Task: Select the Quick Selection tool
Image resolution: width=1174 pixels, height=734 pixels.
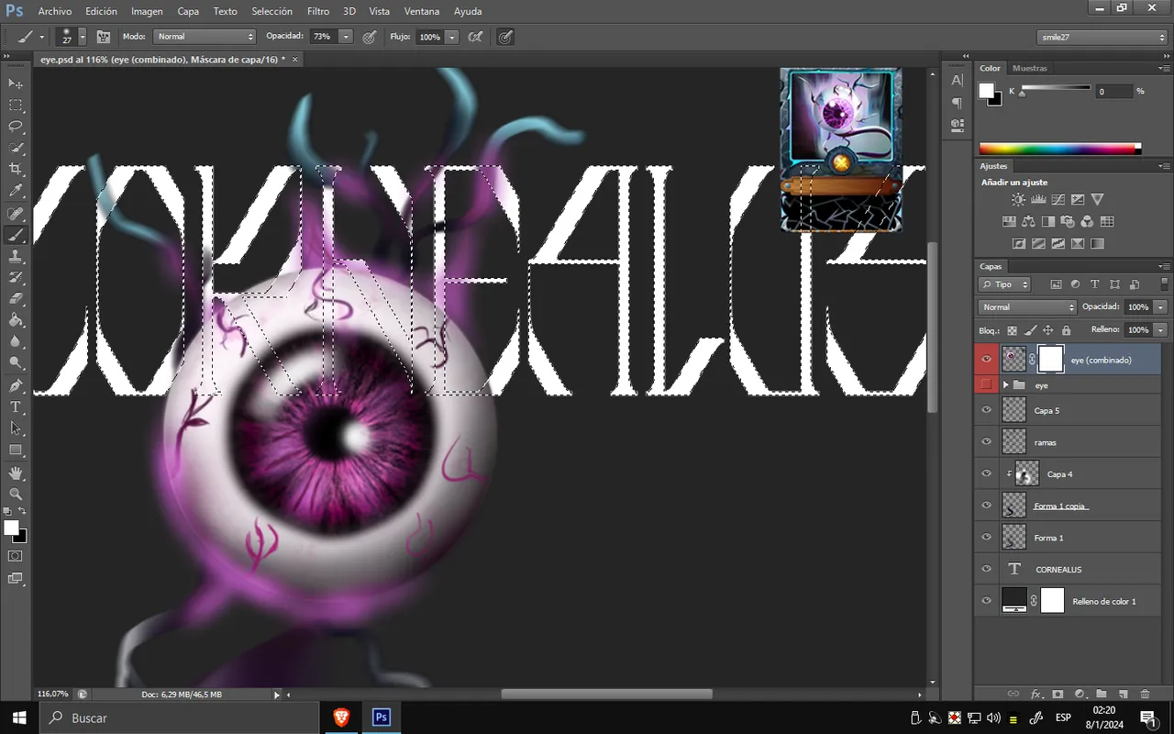Action: pyautogui.click(x=16, y=148)
